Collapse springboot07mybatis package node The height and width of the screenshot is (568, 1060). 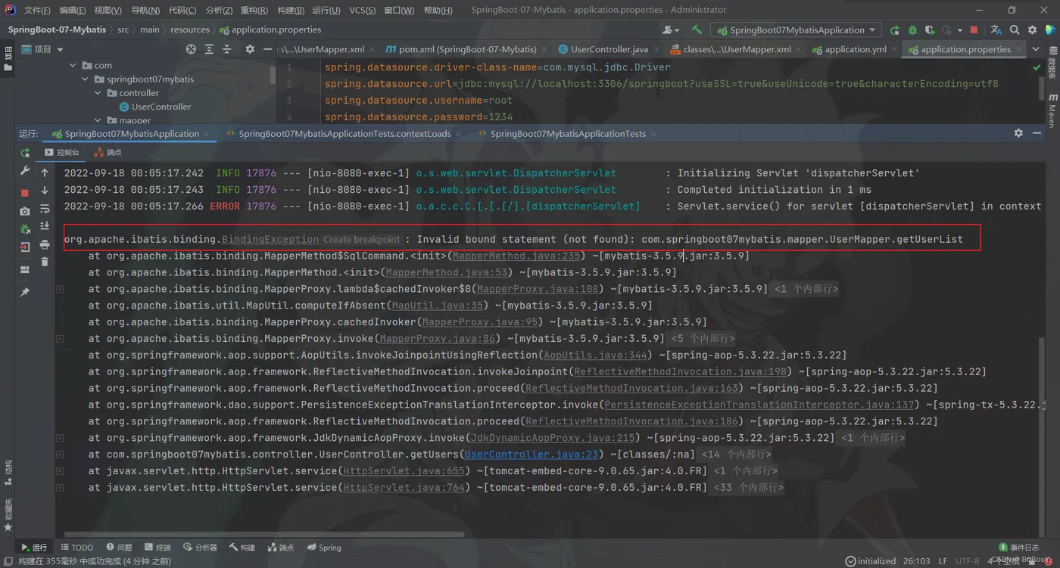pyautogui.click(x=86, y=79)
